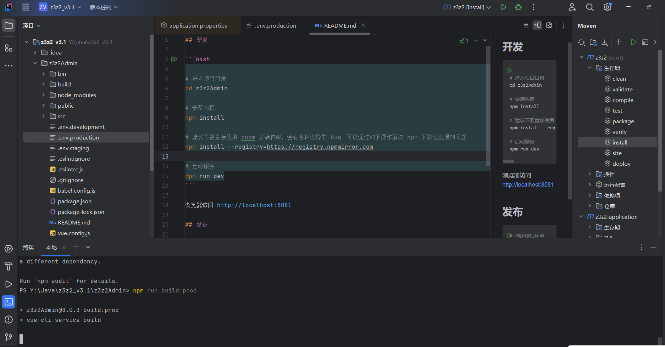
Task: Open 版本控制 dropdown
Action: pos(104,7)
